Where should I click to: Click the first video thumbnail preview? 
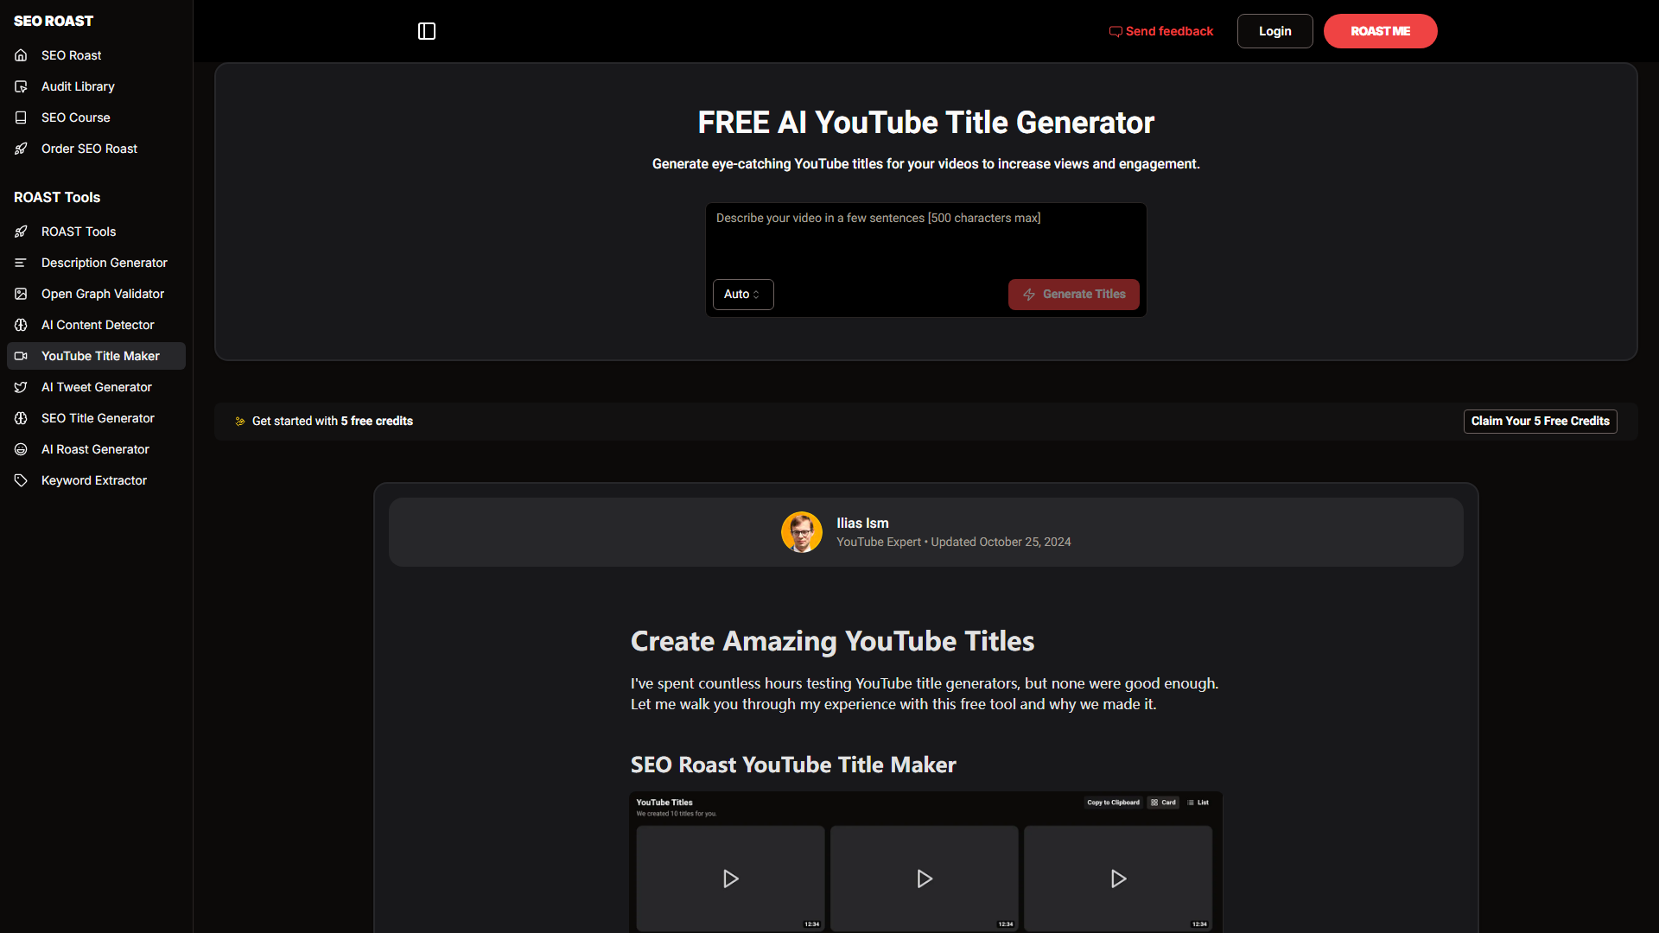pyautogui.click(x=729, y=877)
